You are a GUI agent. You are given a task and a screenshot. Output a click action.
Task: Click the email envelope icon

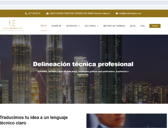pos(117,13)
